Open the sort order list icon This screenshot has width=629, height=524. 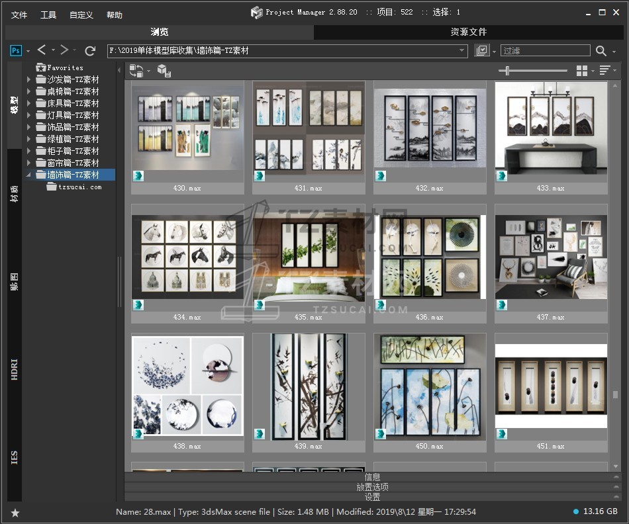coord(605,70)
